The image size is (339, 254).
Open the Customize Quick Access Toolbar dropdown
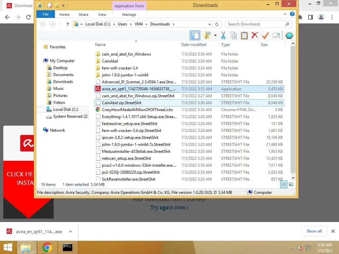point(63,5)
